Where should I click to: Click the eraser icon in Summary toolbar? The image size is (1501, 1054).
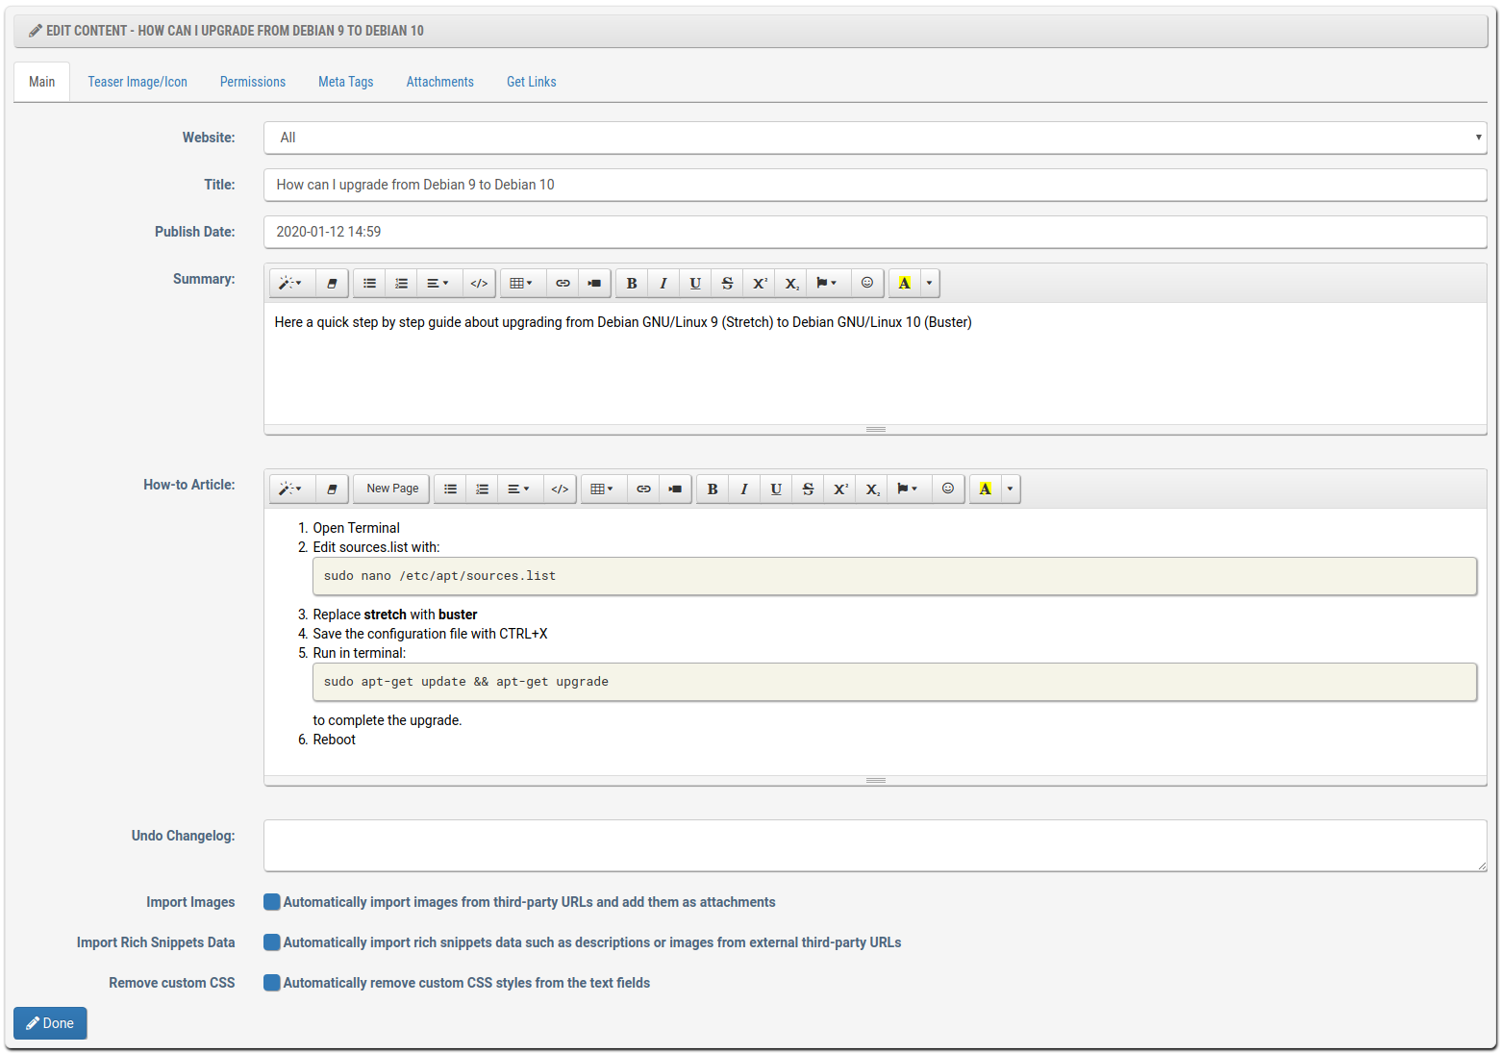(332, 283)
